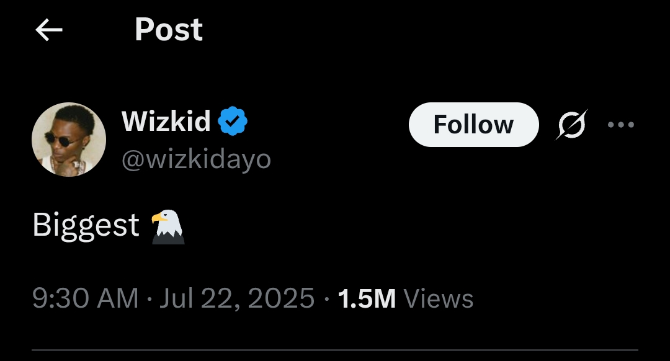The height and width of the screenshot is (361, 670).
Task: Click the Jul 22, 2025 date
Action: [x=237, y=299]
